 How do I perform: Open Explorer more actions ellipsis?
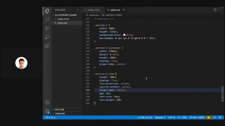point(78,10)
